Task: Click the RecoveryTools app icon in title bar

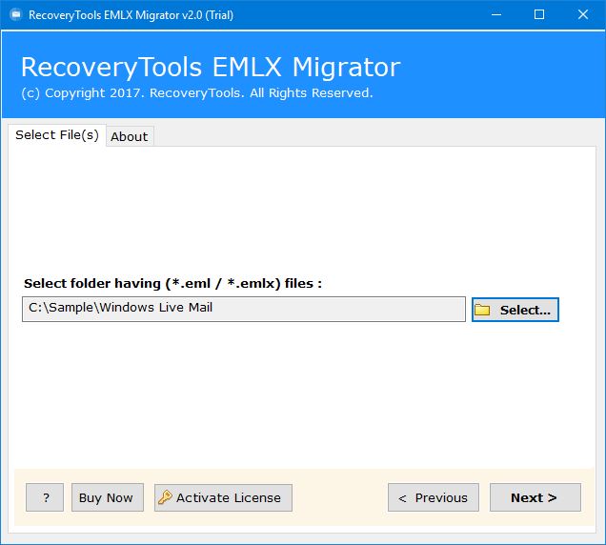Action: pyautogui.click(x=16, y=14)
